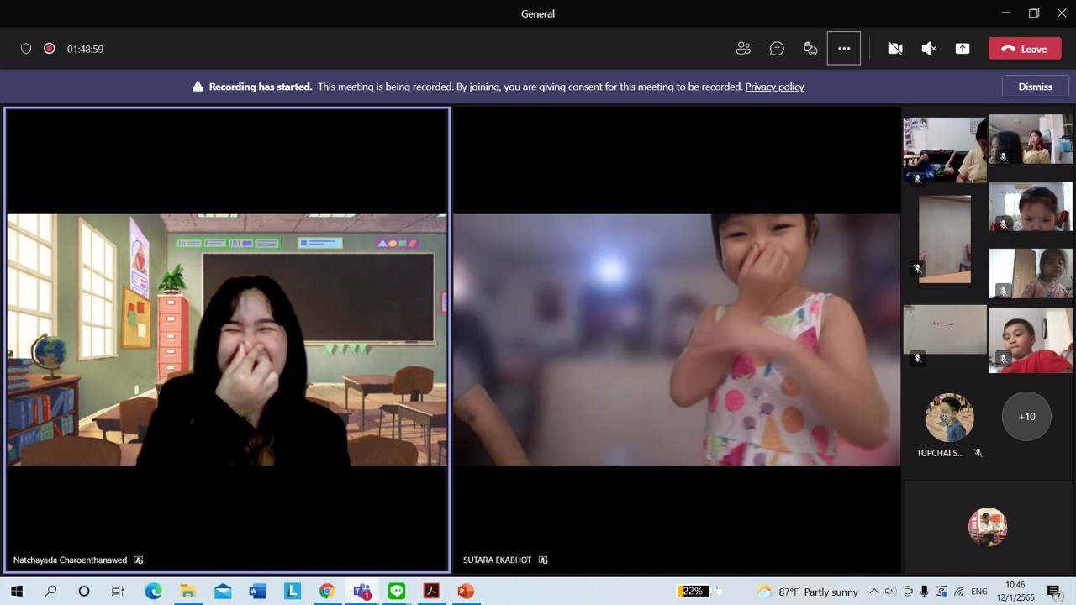Turn the camera on
The image size is (1076, 605).
coord(895,49)
